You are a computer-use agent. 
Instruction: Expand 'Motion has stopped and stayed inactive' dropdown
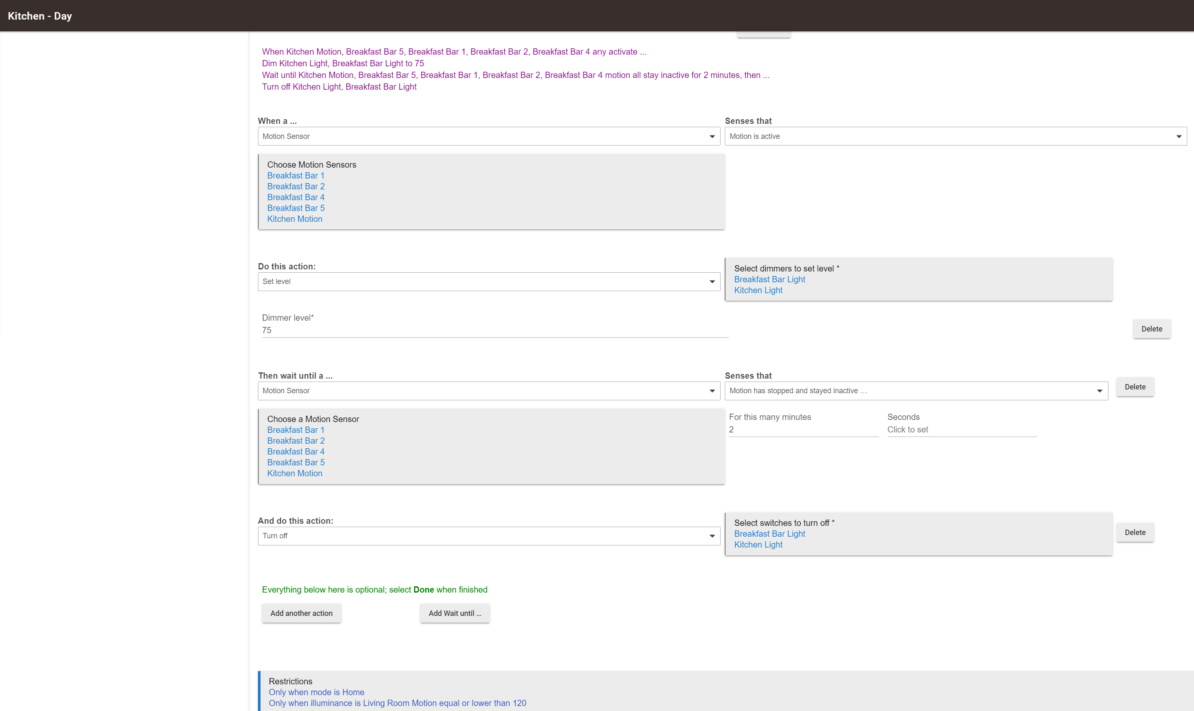coord(916,390)
